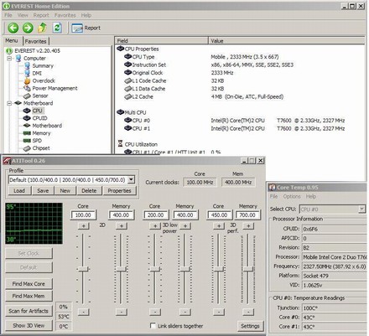The width and height of the screenshot is (369, 336).
Task: Click the 3D perf Memory slider handle
Action: coord(247,269)
